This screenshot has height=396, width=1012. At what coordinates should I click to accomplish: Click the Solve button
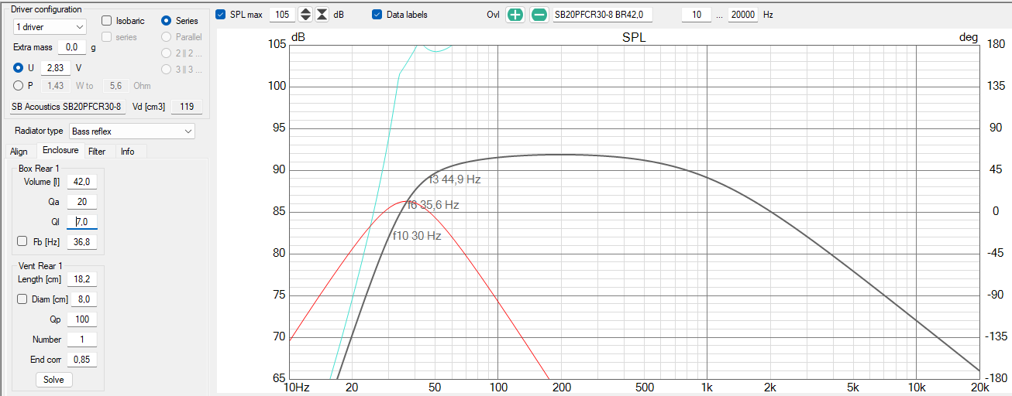point(53,380)
